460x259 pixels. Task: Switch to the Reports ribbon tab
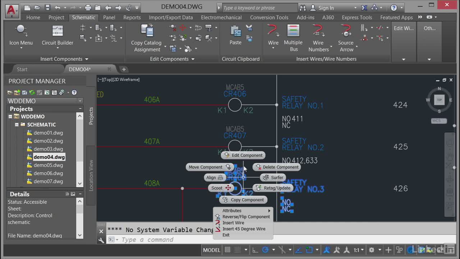132,17
